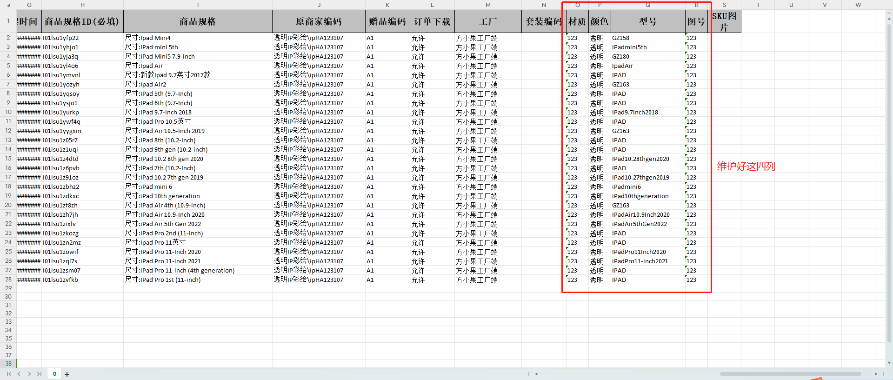Select cell 尺寸:新款Ipad 9.7英寸2017款
The height and width of the screenshot is (380, 893).
click(x=198, y=75)
